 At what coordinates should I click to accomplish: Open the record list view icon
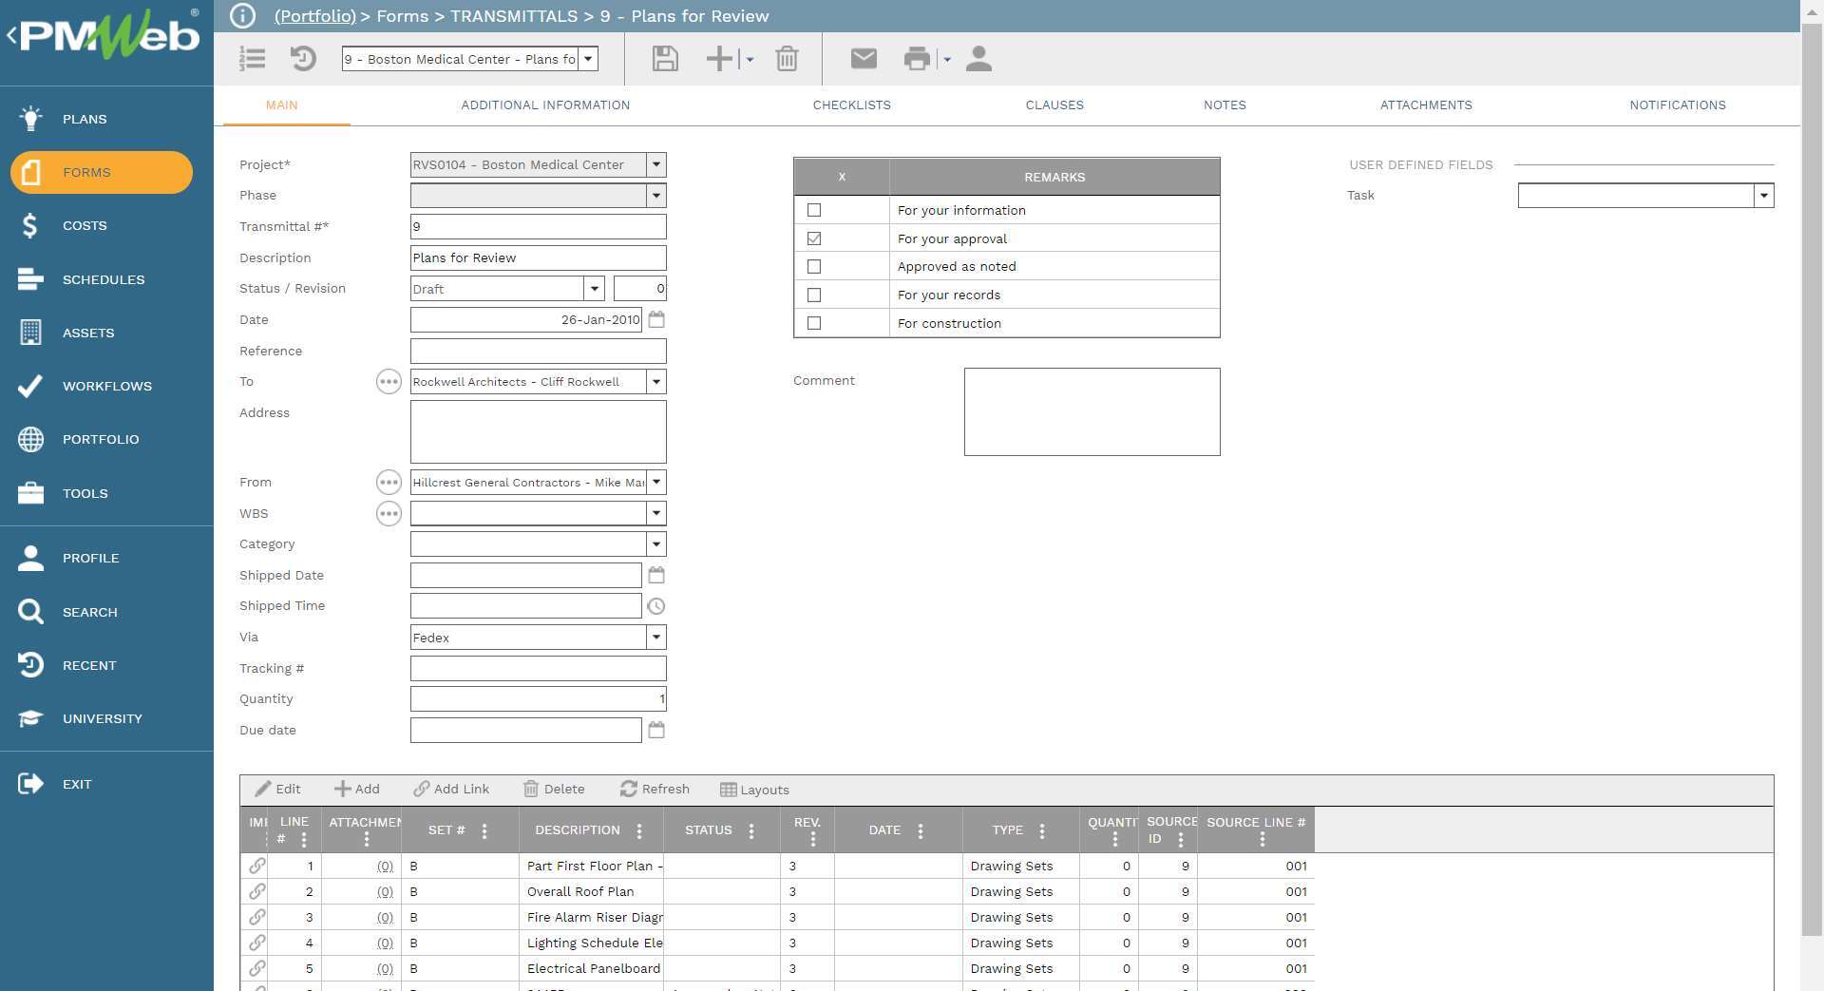(252, 59)
